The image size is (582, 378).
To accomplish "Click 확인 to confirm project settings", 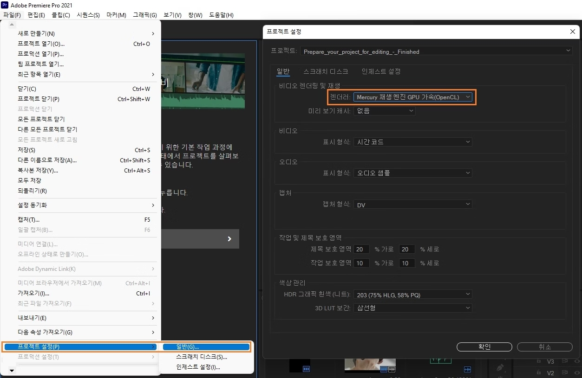I will coord(484,347).
